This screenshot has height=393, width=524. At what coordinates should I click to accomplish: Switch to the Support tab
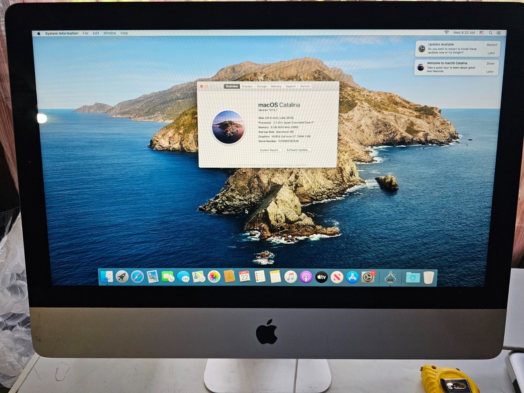[x=291, y=86]
